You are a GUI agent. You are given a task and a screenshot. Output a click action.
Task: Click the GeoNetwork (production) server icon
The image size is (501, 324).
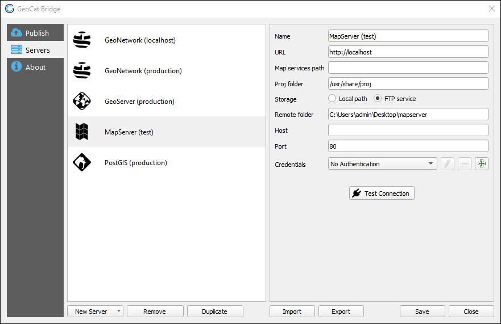point(82,71)
